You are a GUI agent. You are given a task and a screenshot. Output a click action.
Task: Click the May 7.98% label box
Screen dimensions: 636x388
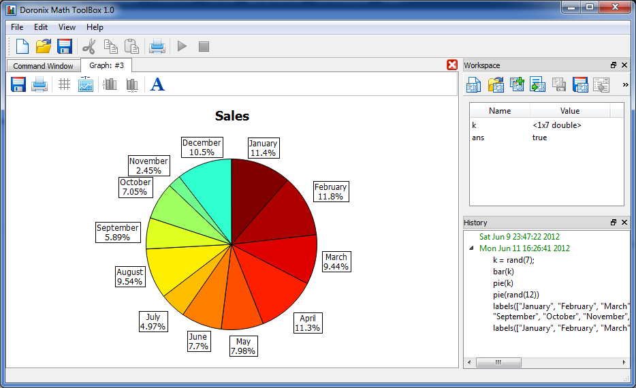(x=243, y=346)
